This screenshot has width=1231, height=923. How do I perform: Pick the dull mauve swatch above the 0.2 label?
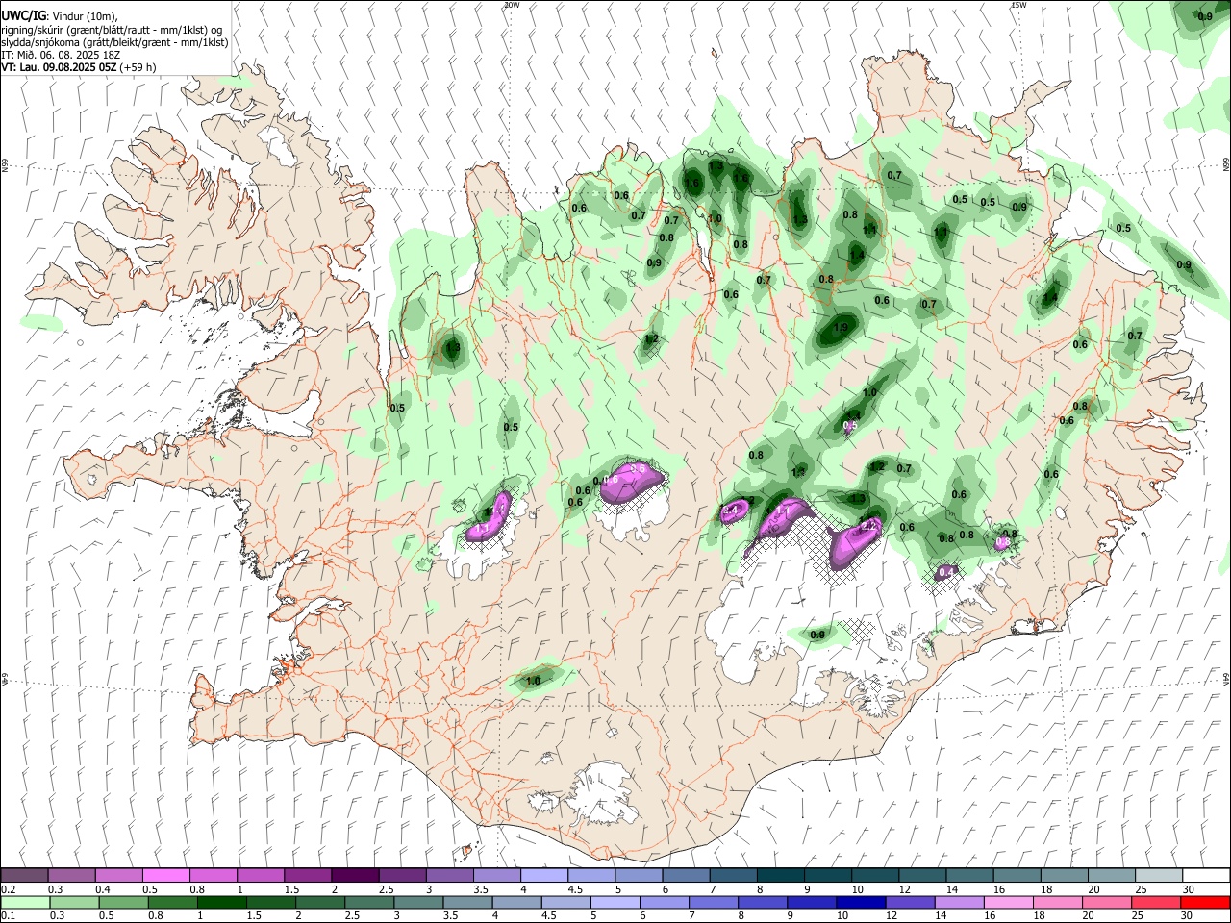pyautogui.click(x=24, y=875)
